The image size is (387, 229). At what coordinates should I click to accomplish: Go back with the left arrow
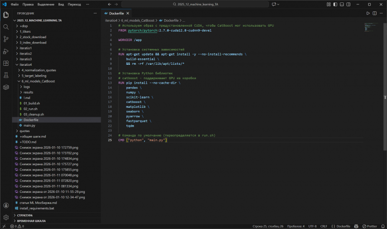[x=110, y=4]
